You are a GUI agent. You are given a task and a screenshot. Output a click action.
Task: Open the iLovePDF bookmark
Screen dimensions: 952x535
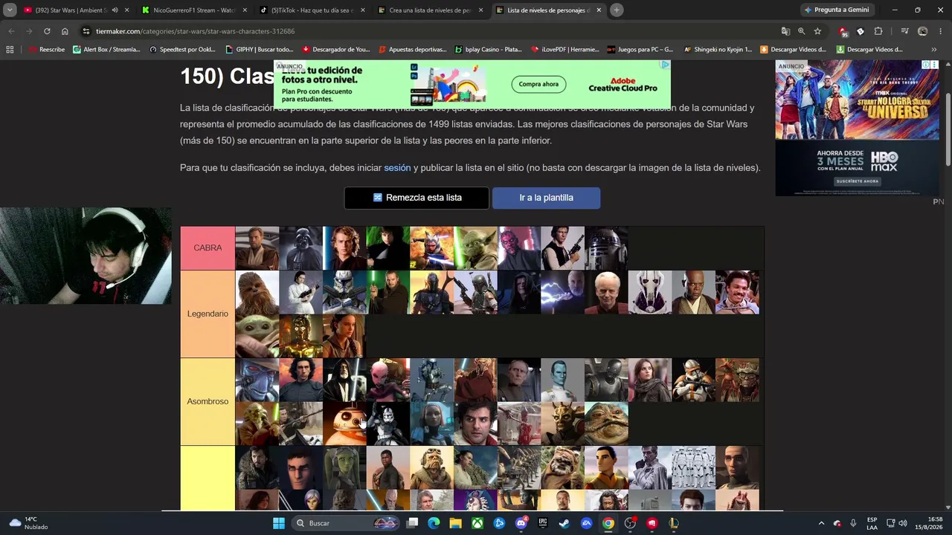[564, 50]
